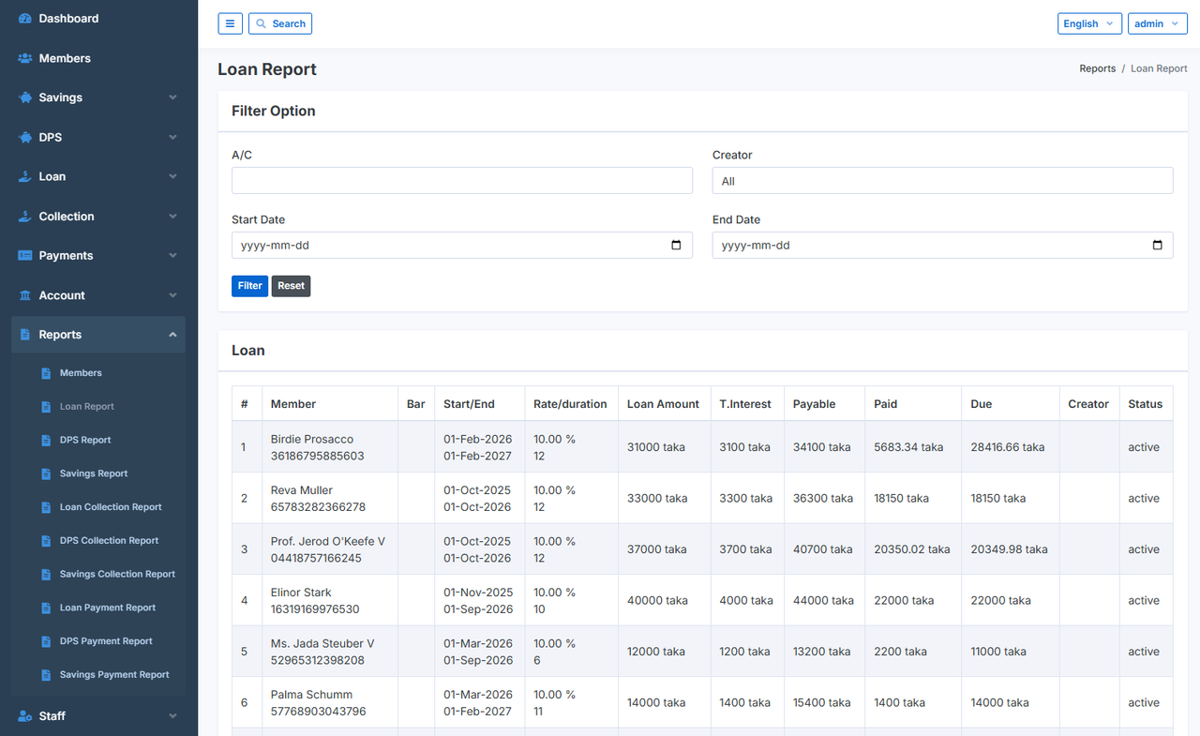Click Elinor Stark in table
The height and width of the screenshot is (736, 1200).
tap(301, 593)
